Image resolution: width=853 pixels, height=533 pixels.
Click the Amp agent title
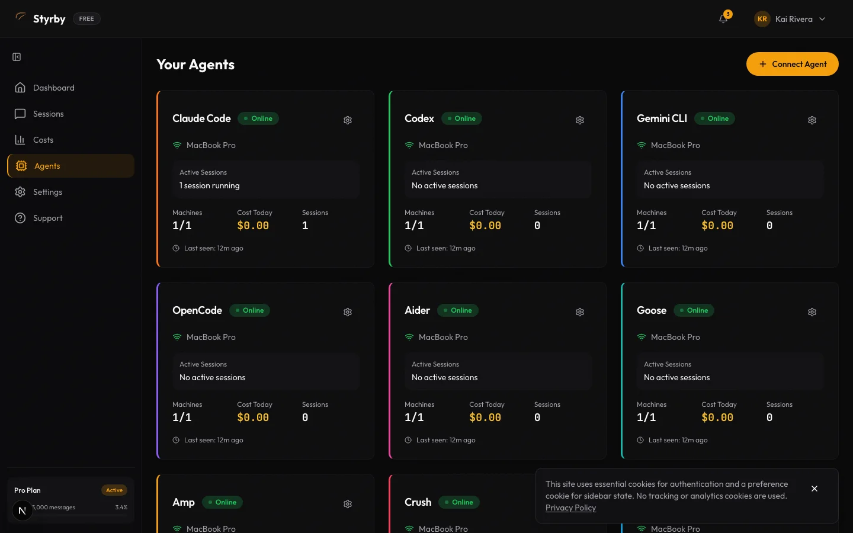pyautogui.click(x=184, y=502)
